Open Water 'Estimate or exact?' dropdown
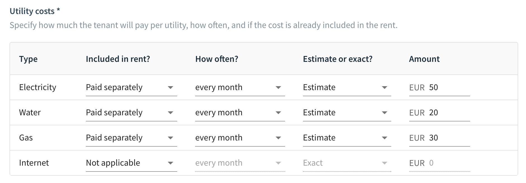The height and width of the screenshot is (183, 526). tap(347, 113)
